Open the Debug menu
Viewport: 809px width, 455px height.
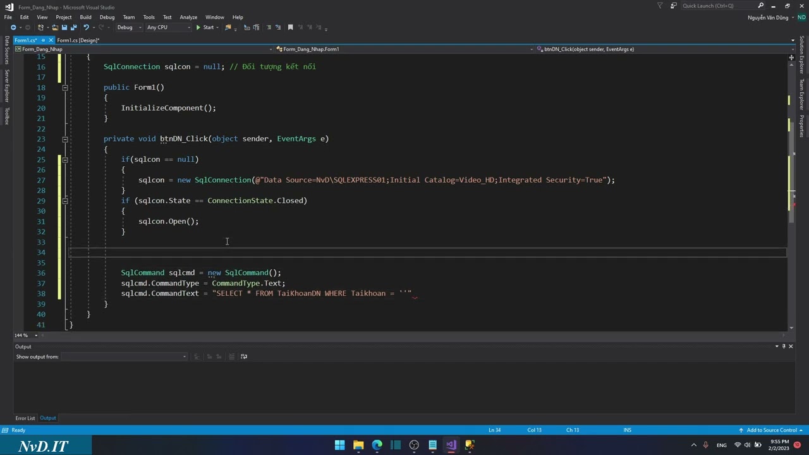[107, 17]
